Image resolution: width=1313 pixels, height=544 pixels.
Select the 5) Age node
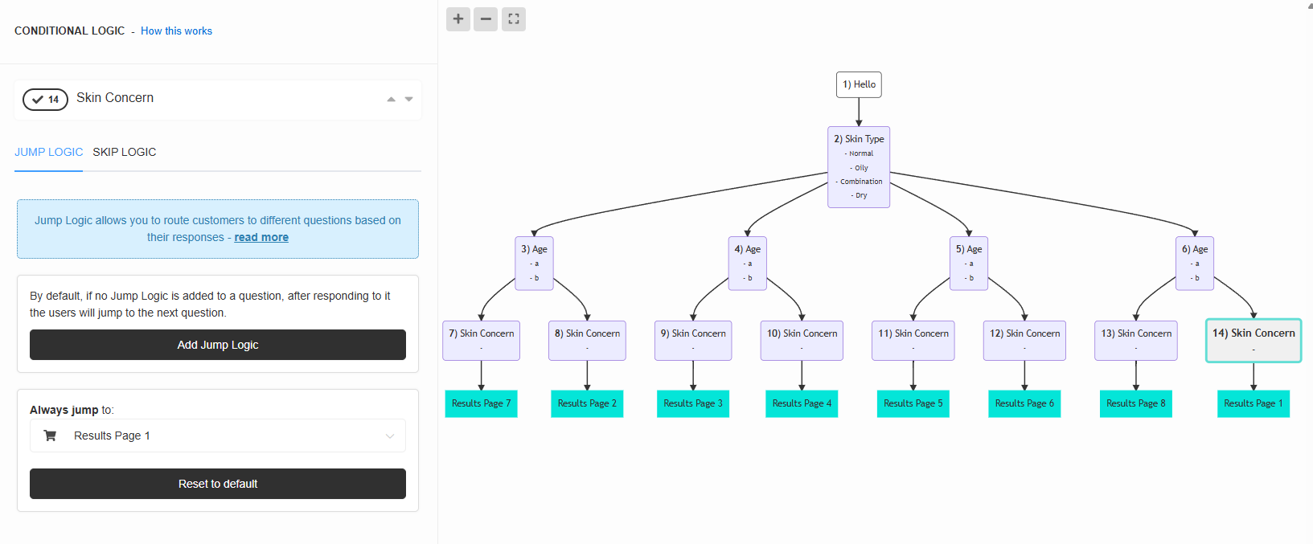click(969, 263)
